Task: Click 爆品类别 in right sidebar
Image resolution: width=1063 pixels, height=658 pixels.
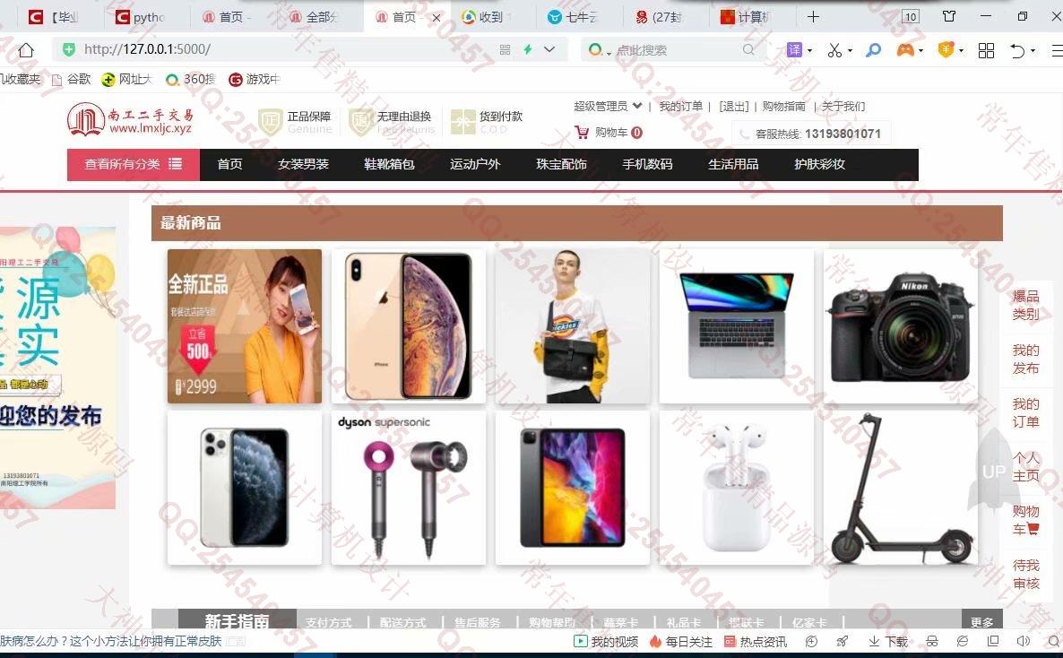Action: tap(1025, 306)
